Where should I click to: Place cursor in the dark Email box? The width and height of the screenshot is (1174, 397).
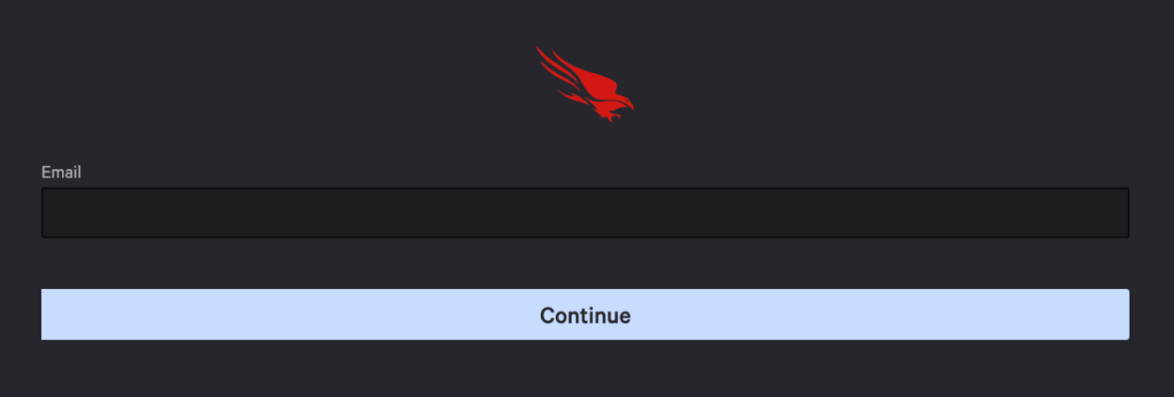585,213
